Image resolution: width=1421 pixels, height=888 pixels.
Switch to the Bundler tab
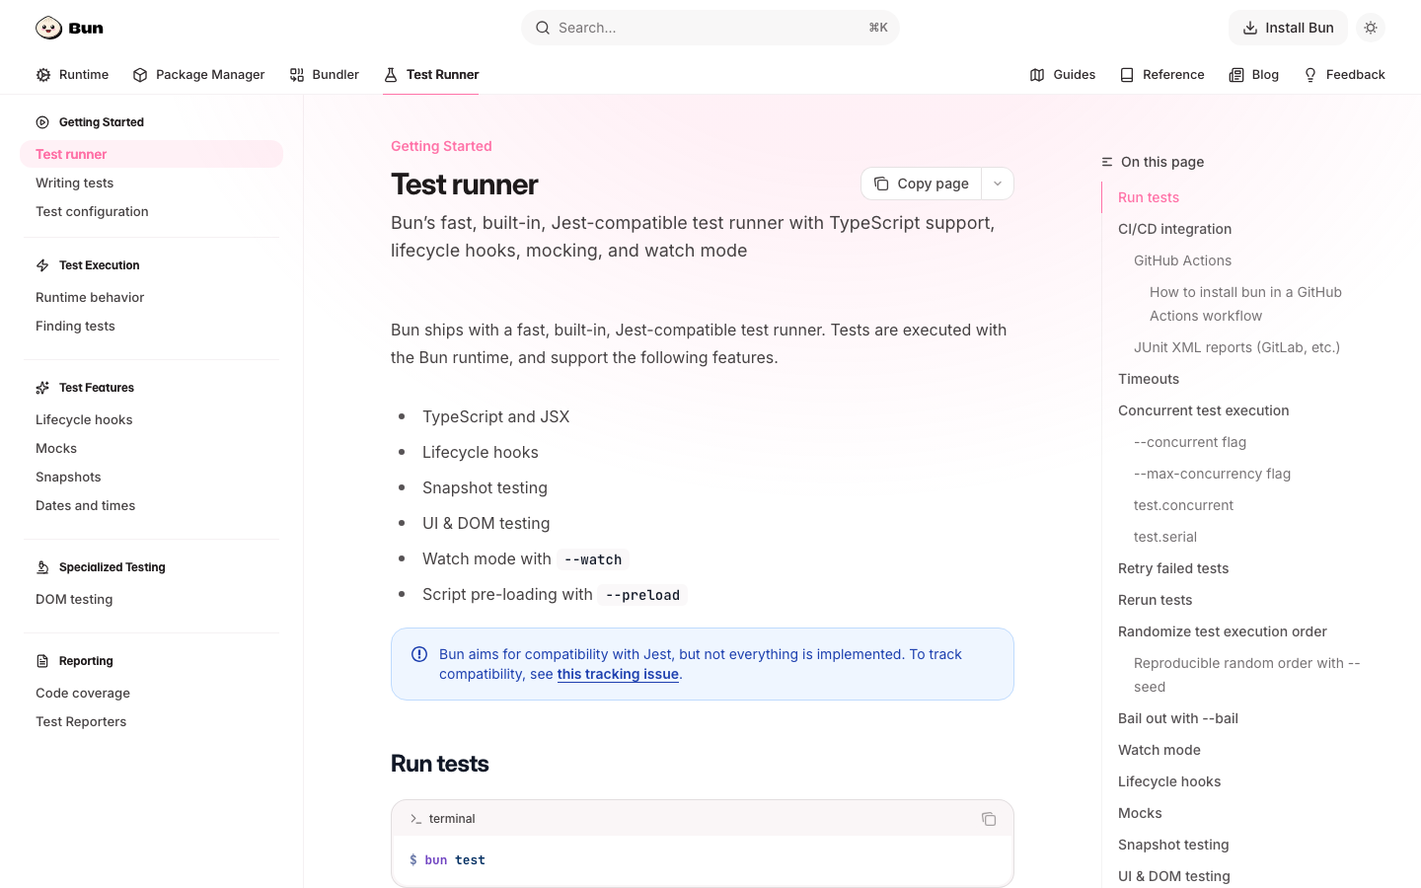pyautogui.click(x=324, y=75)
